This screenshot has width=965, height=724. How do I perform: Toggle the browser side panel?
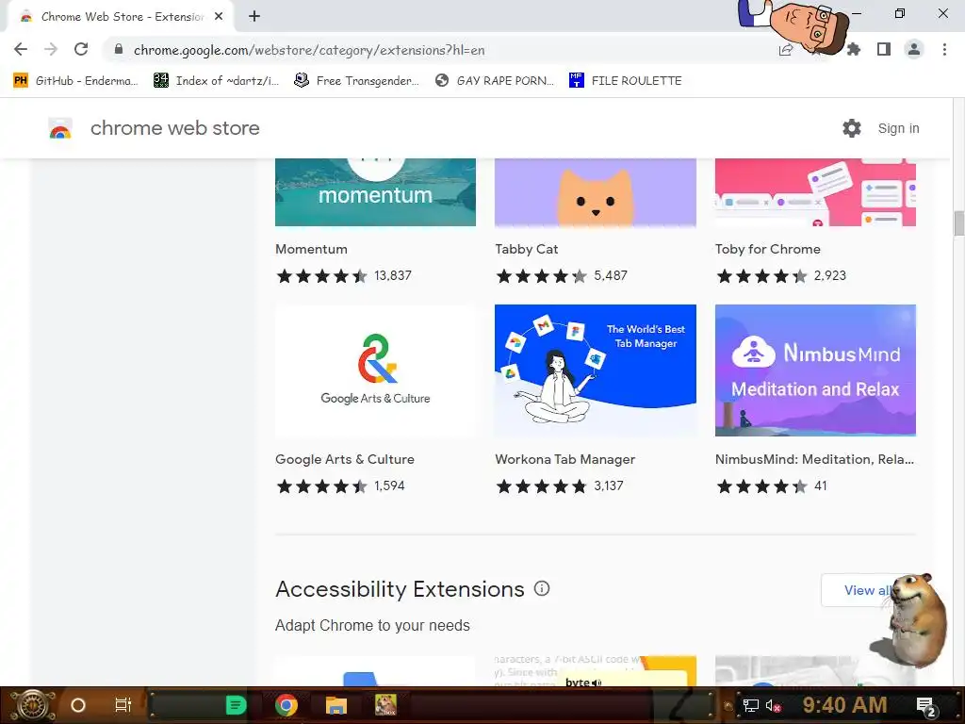[x=884, y=49]
